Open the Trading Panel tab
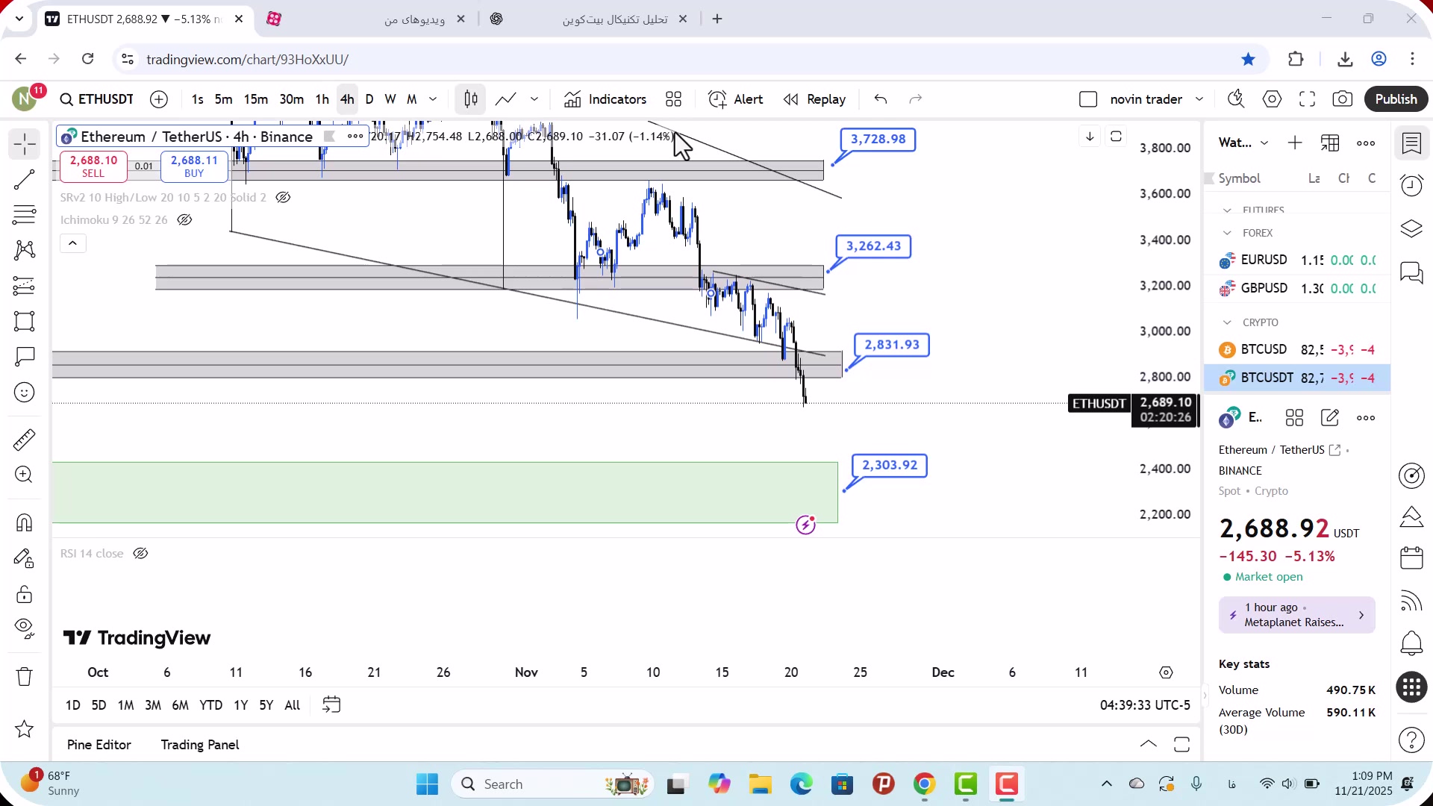1433x806 pixels. coord(200,745)
